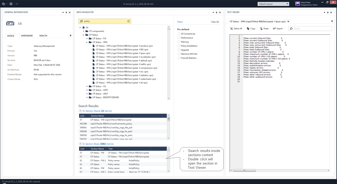Open the device tabs overflow menu
Image resolution: width=337 pixels, height=184 pixels.
coord(70,35)
